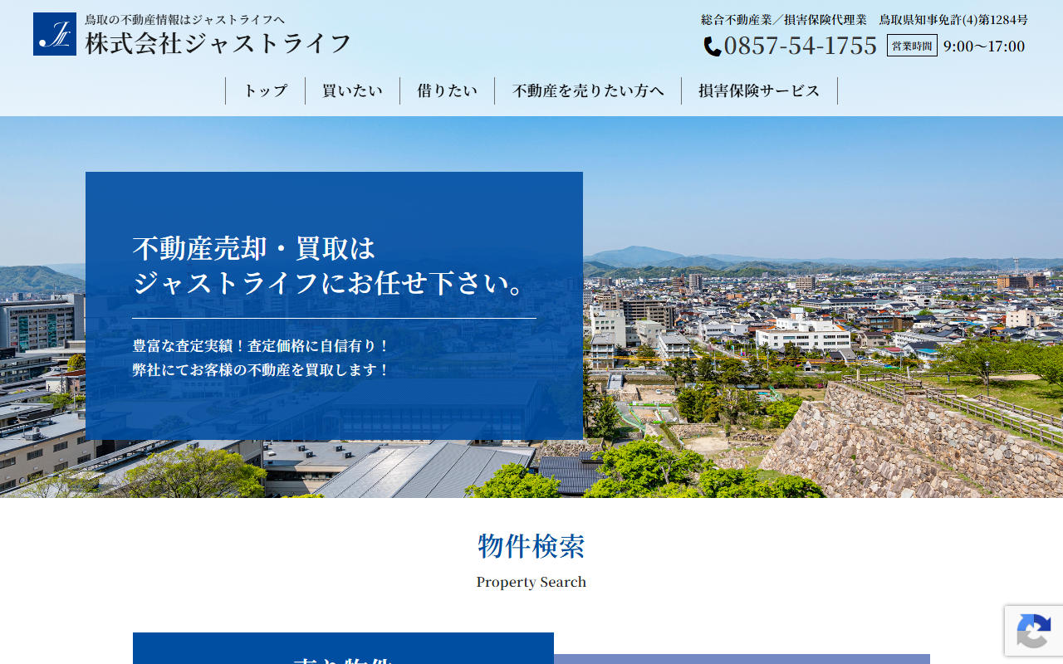
Task: Click the 株式会社ジャストライフ company name link
Action: tap(218, 44)
